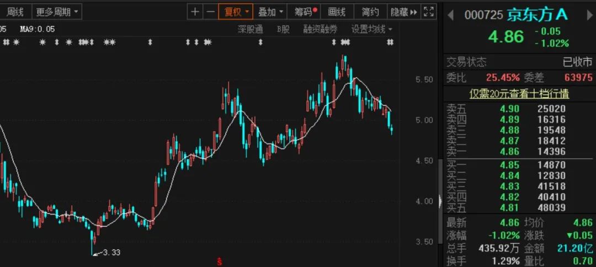The width and height of the screenshot is (596, 267).
Task: Click the 卖二 volume 18412
Action: pyautogui.click(x=551, y=141)
